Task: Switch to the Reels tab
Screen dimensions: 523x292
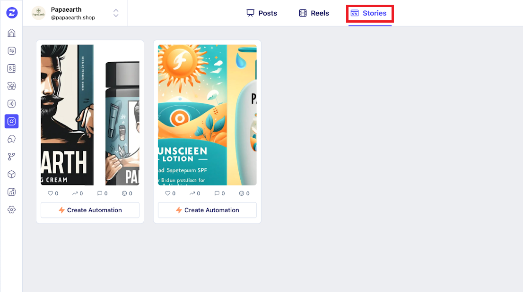Action: [x=314, y=13]
